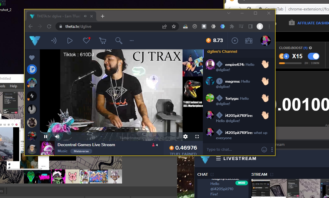Click the T-RAX helmet DCL Marketplace banner

pos(193,94)
